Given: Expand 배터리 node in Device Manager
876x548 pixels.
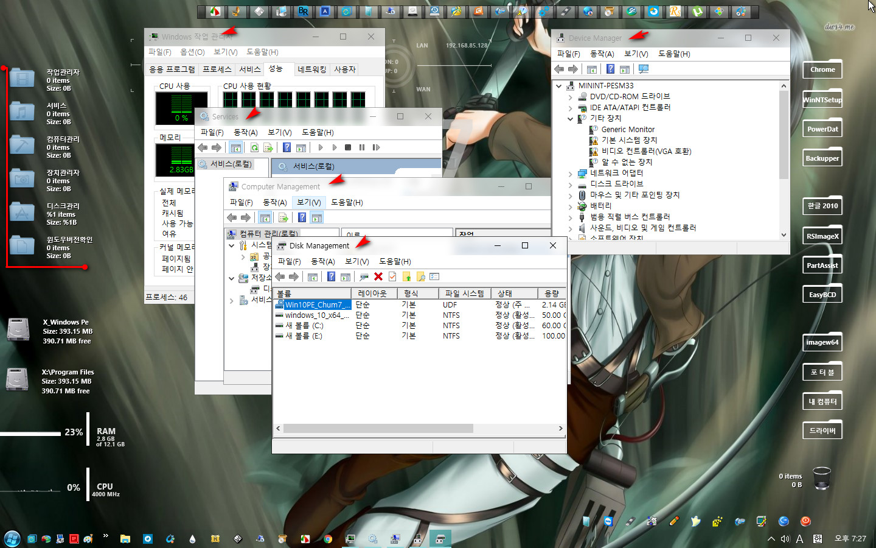Looking at the screenshot, I should coord(570,206).
